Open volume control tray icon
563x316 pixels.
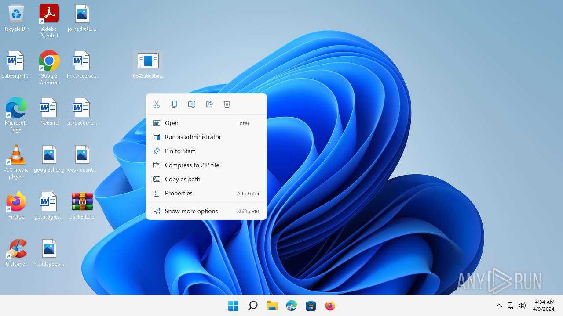pyautogui.click(x=522, y=305)
